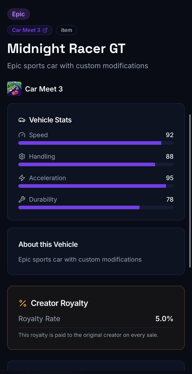Open the Car Meet 3 tag link
The width and height of the screenshot is (192, 374).
point(30,30)
